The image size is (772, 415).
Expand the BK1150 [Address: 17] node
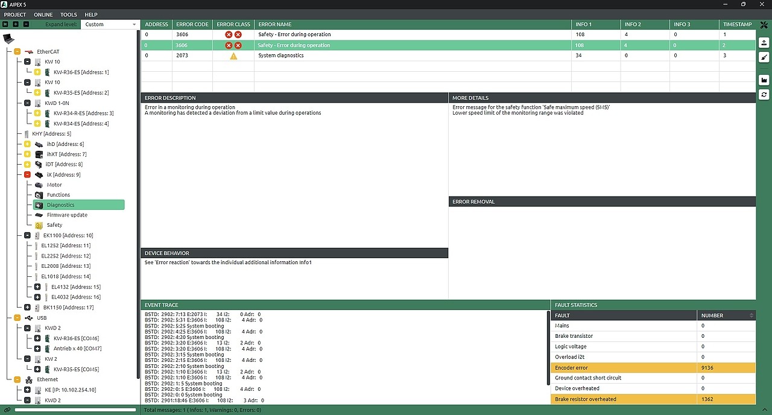(27, 308)
